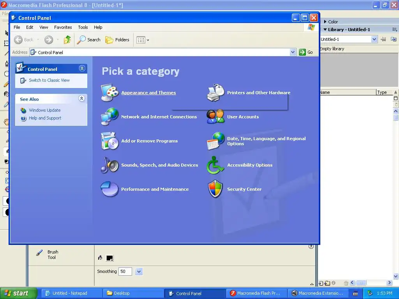The width and height of the screenshot is (399, 299).
Task: Open the Sounds, Speech, and Audio Devices icon
Action: pos(109,165)
